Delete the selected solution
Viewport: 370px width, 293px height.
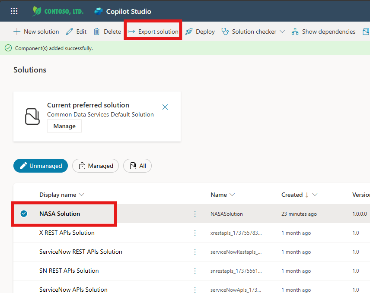107,32
